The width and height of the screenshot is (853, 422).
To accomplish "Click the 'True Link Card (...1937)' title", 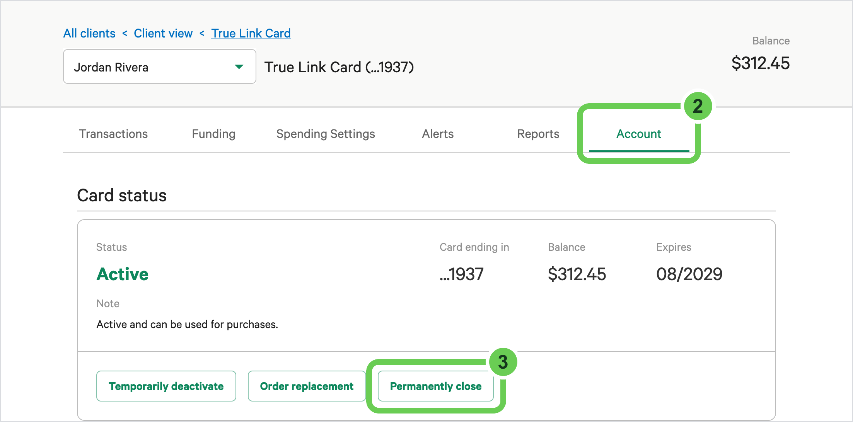I will point(339,67).
